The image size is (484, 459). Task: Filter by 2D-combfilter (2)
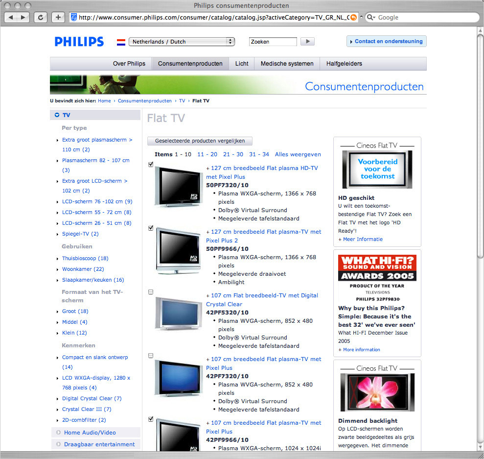point(84,420)
